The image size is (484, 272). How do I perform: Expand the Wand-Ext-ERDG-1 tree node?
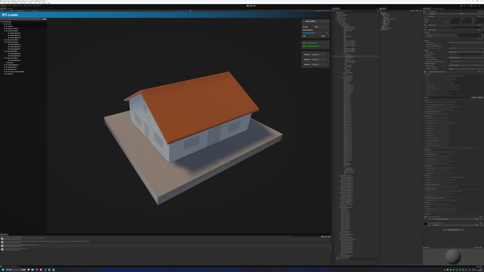[5, 29]
